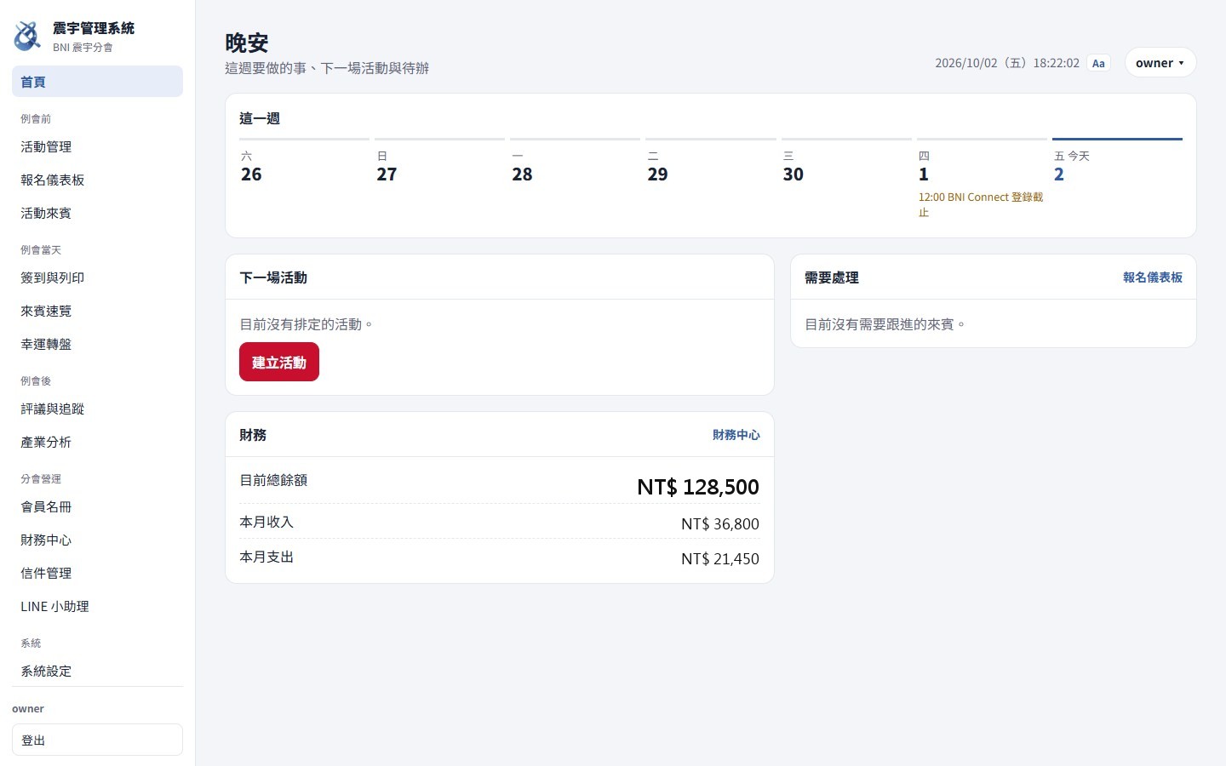Screen dimensions: 1226x766
Task: Navigate to 來賓速覽
Action: pyautogui.click(x=97, y=311)
